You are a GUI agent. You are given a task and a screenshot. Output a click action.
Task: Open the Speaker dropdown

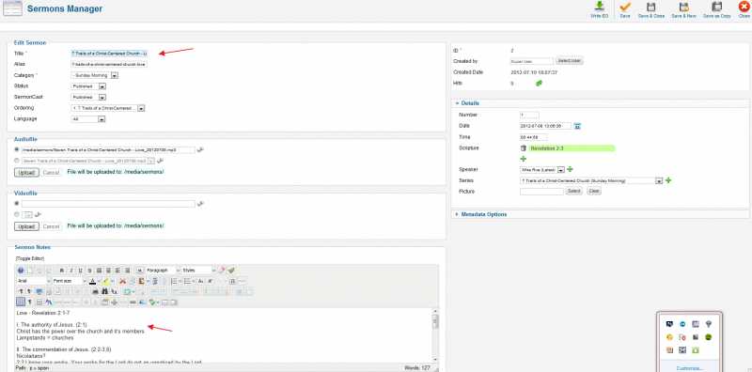(560, 170)
